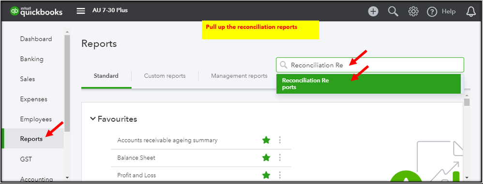483x184 pixels.
Task: Switch to the Standard tab
Action: [x=106, y=75]
